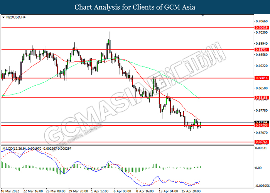Click the 0.70660 price axis value
This screenshot has width=270, height=193.
(x=262, y=21)
